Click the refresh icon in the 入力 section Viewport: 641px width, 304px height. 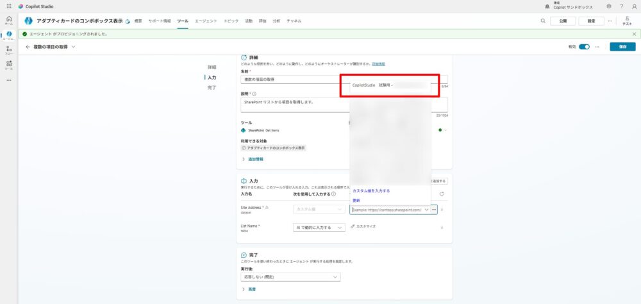(441, 194)
